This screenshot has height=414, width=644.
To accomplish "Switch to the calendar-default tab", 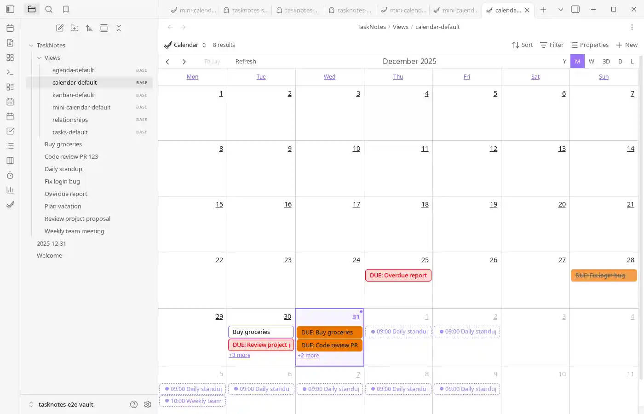I will [506, 10].
